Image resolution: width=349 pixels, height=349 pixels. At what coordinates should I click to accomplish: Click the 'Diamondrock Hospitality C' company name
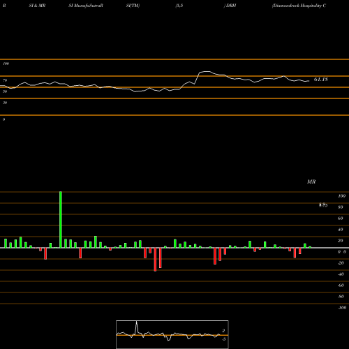(299, 6)
